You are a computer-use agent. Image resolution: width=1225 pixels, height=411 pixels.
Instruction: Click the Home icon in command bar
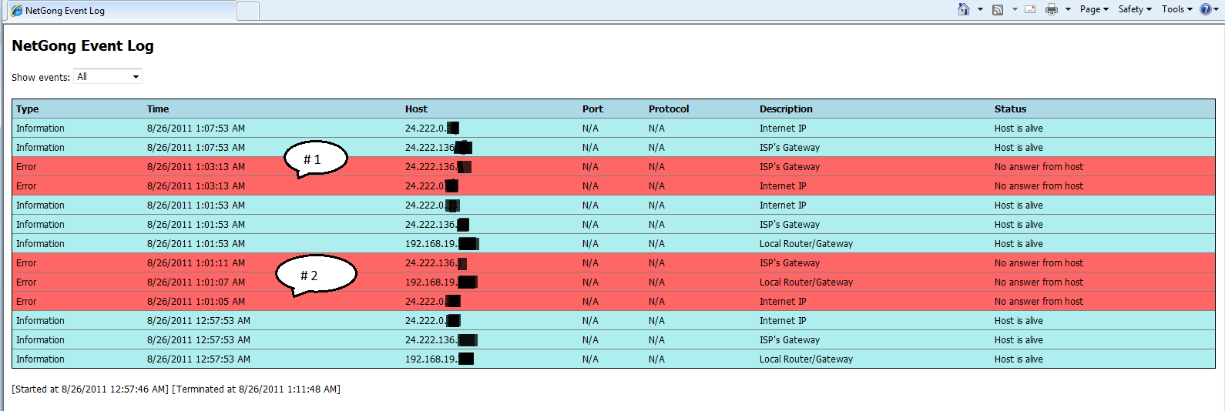pos(963,9)
